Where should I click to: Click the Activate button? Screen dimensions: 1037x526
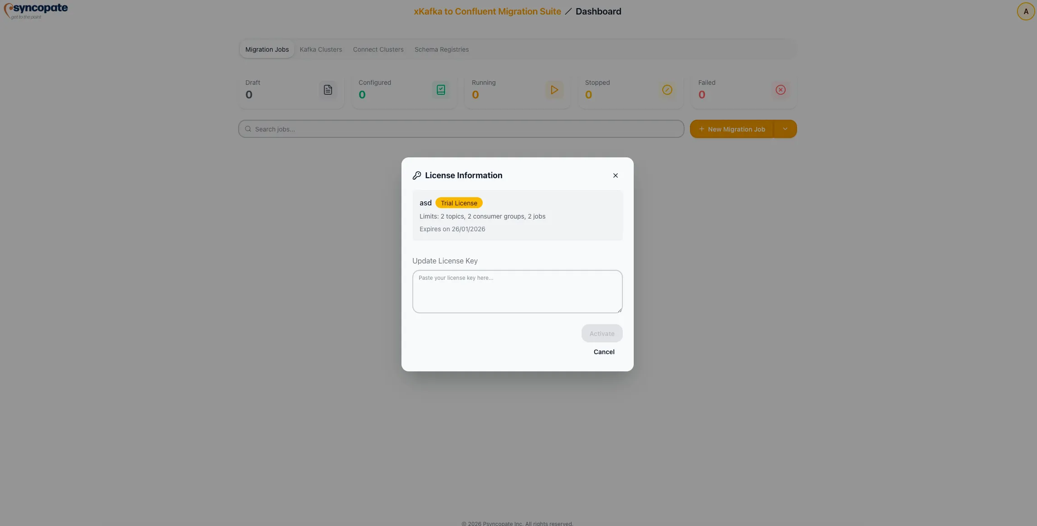tap(602, 333)
